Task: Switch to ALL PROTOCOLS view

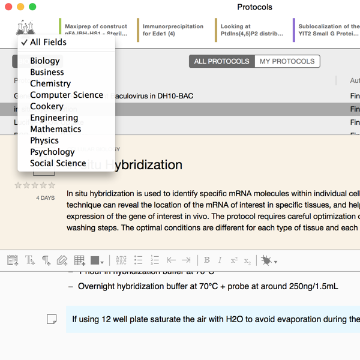Action: click(x=222, y=61)
